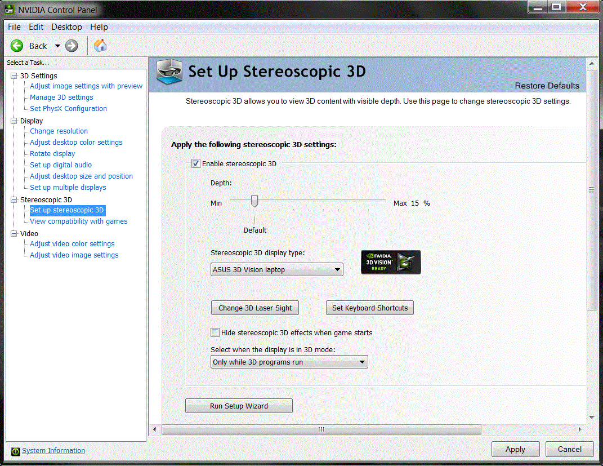Image resolution: width=603 pixels, height=466 pixels.
Task: Open the Stereoscopic 3D display type dropdown
Action: pos(277,269)
